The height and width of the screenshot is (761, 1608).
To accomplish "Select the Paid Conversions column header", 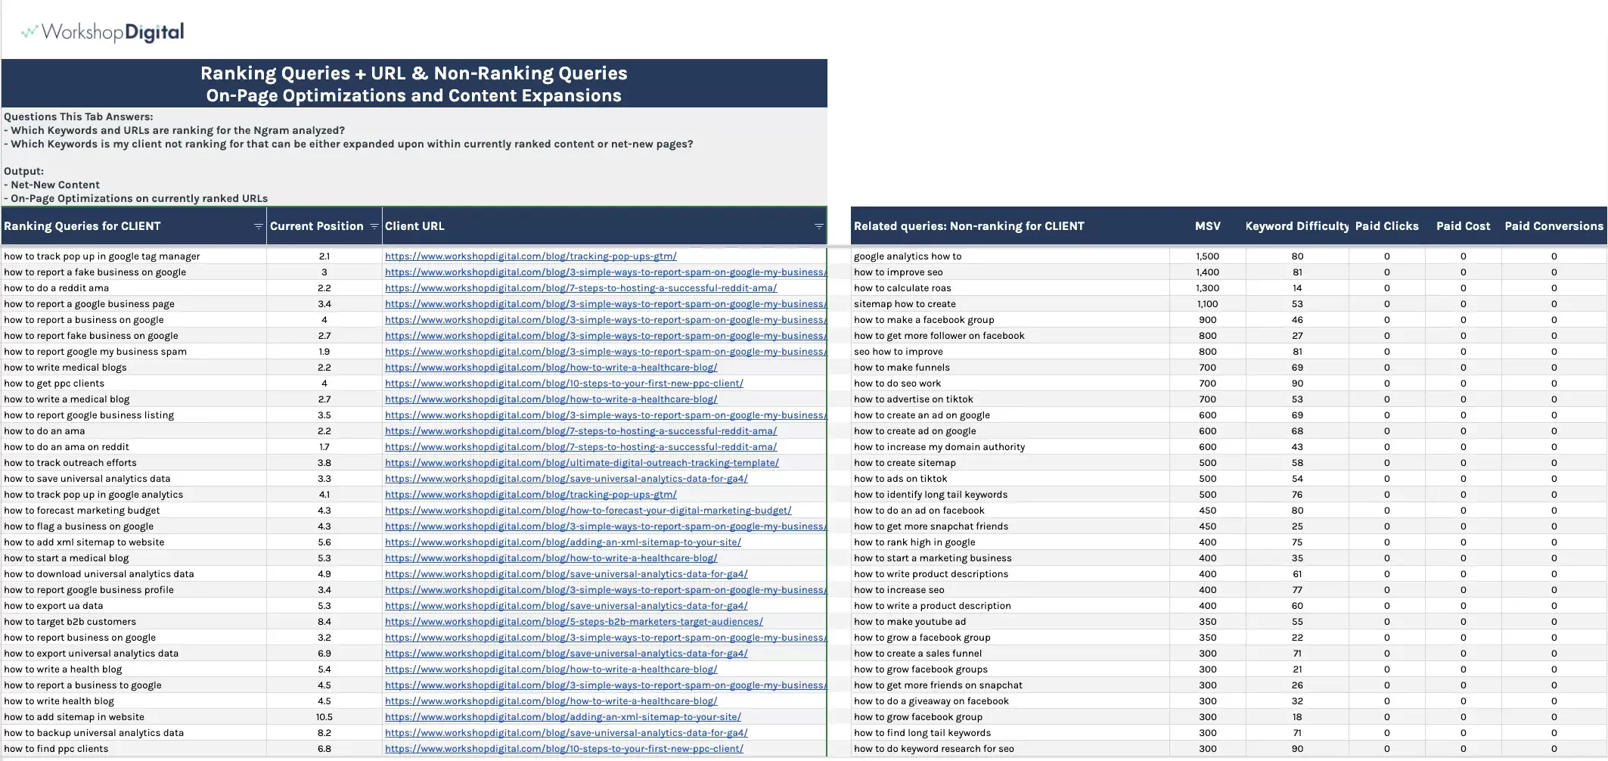I will coord(1554,226).
